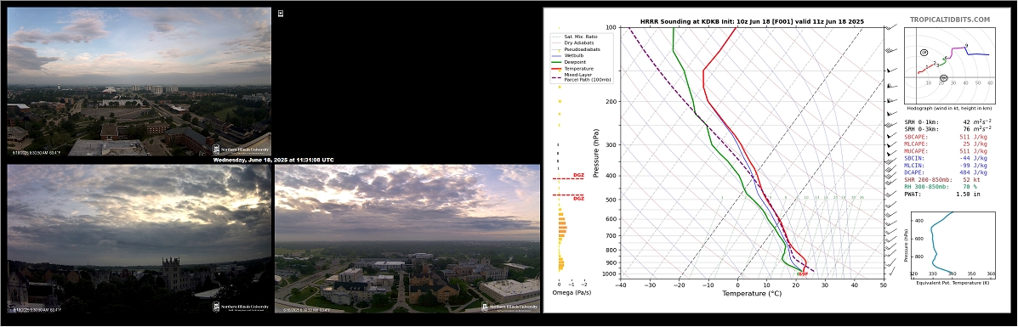Click the Pressure (hPa) y-axis label on skew-T
Image resolution: width=1018 pixels, height=327 pixels.
point(596,153)
